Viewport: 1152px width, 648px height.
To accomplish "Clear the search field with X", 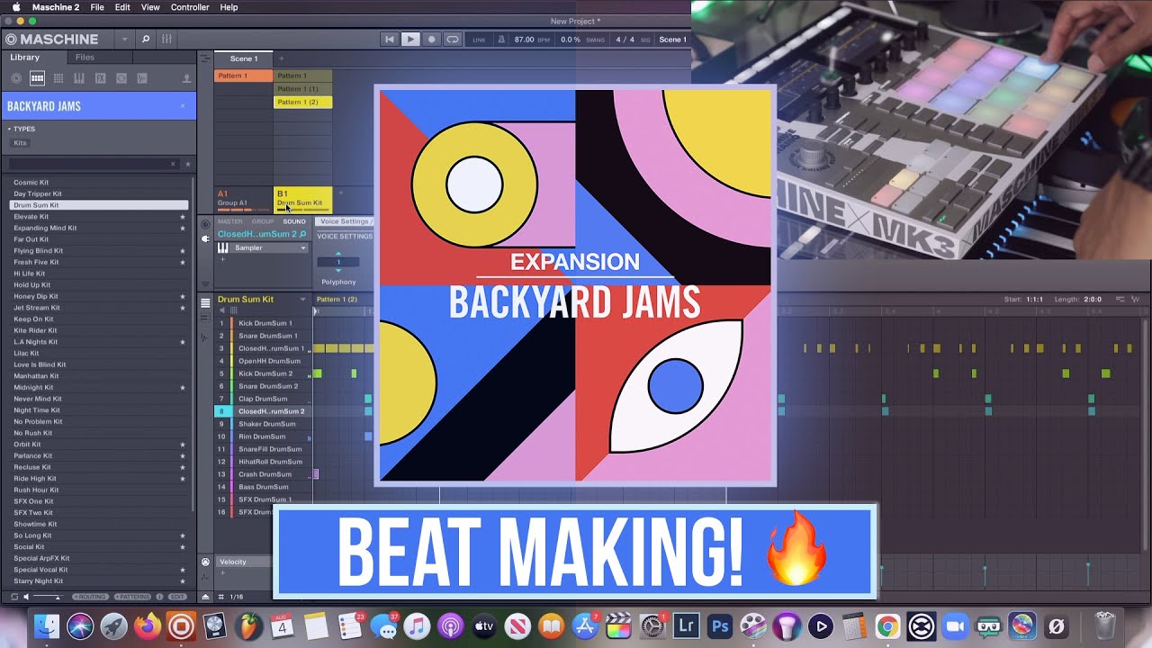I will click(x=174, y=164).
